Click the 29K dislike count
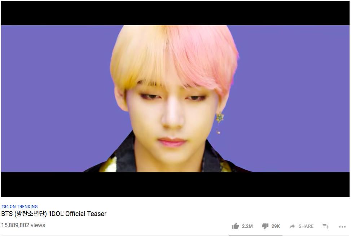Screen dimensions: 351x238 276,226
